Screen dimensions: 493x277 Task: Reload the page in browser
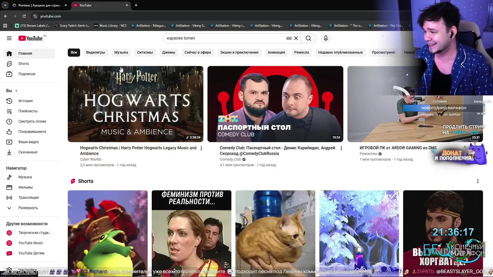pyautogui.click(x=24, y=16)
